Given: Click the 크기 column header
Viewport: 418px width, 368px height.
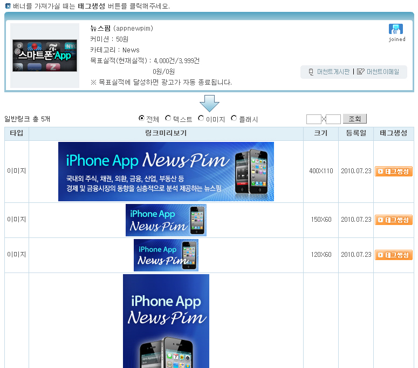Looking at the screenshot, I should (x=321, y=133).
